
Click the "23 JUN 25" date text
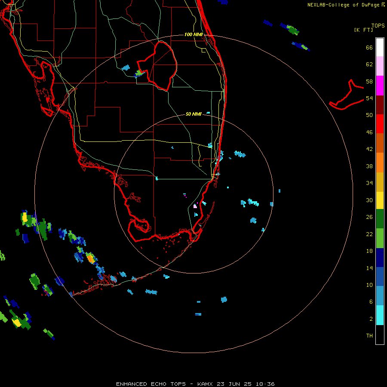coord(234,384)
